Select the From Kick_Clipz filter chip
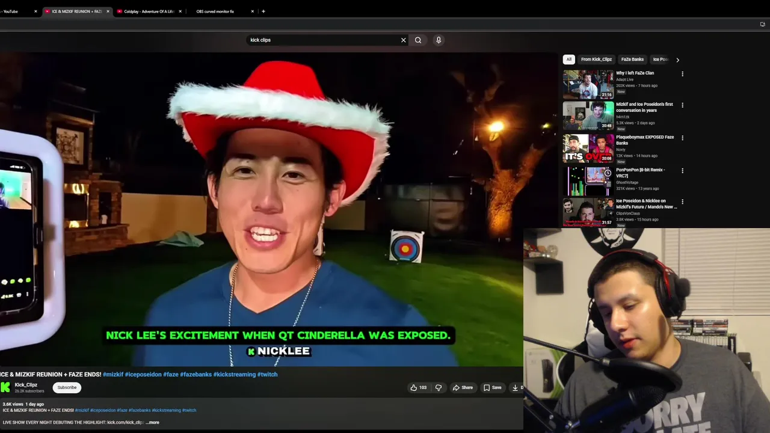 (596, 60)
